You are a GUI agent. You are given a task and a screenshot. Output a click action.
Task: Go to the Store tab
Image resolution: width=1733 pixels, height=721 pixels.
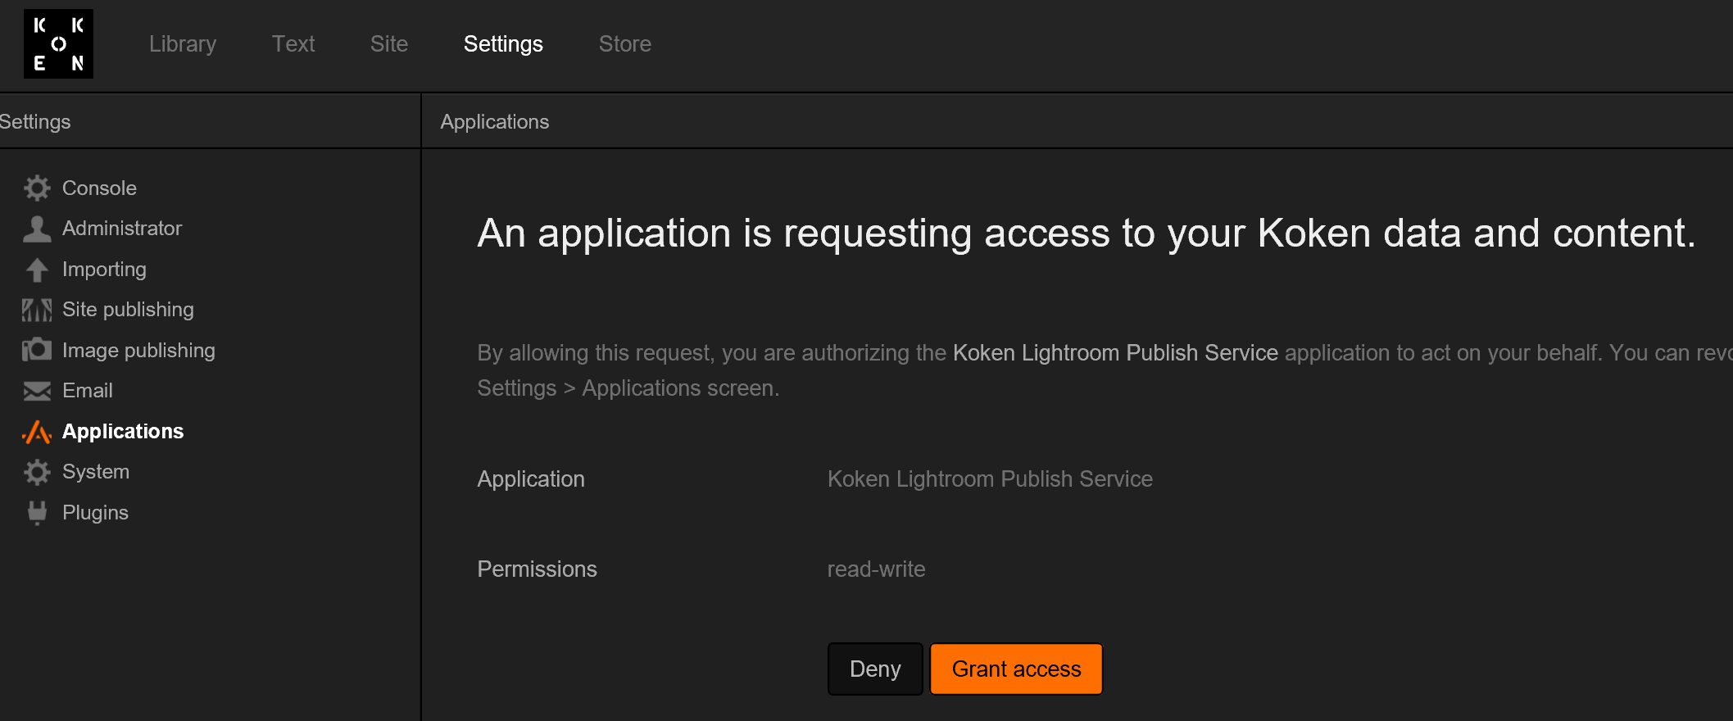coord(625,44)
